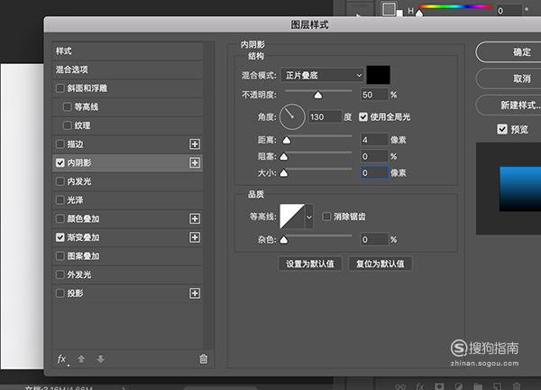
Task: Enable the 外发光 checkbox
Action: [x=60, y=274]
